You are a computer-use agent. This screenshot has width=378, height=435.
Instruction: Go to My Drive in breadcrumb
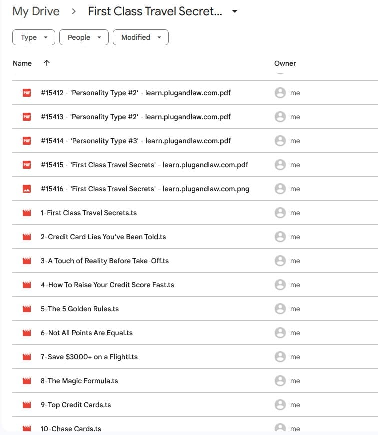click(x=36, y=11)
